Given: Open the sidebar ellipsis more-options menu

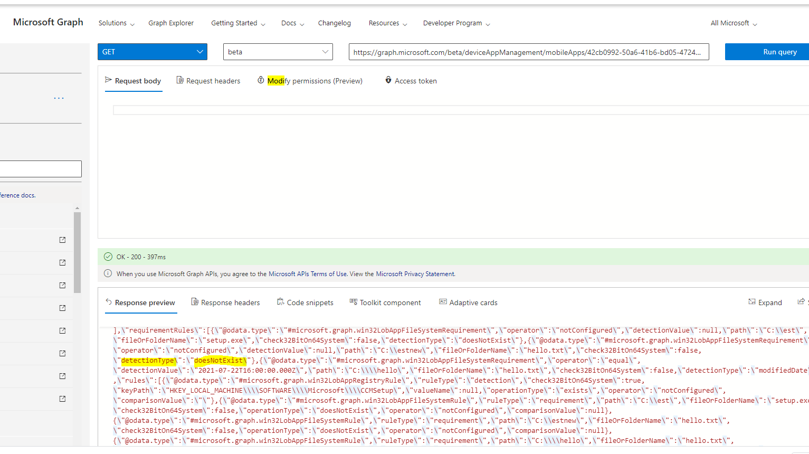Looking at the screenshot, I should click(x=59, y=98).
